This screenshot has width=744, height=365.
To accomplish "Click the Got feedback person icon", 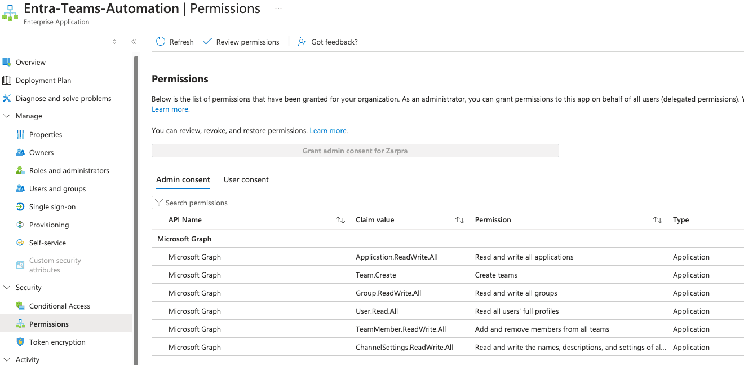I will coord(303,42).
